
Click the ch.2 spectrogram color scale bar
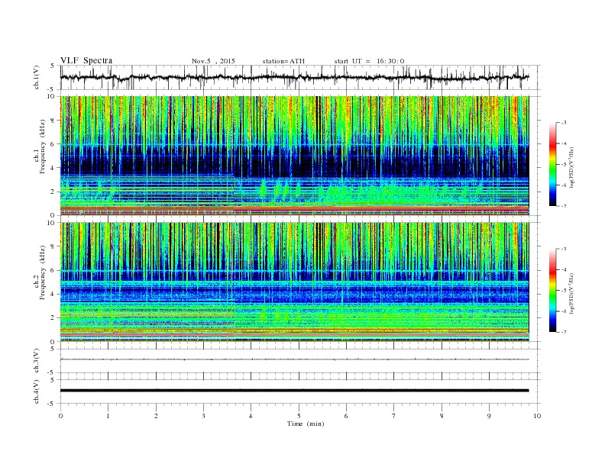click(552, 291)
